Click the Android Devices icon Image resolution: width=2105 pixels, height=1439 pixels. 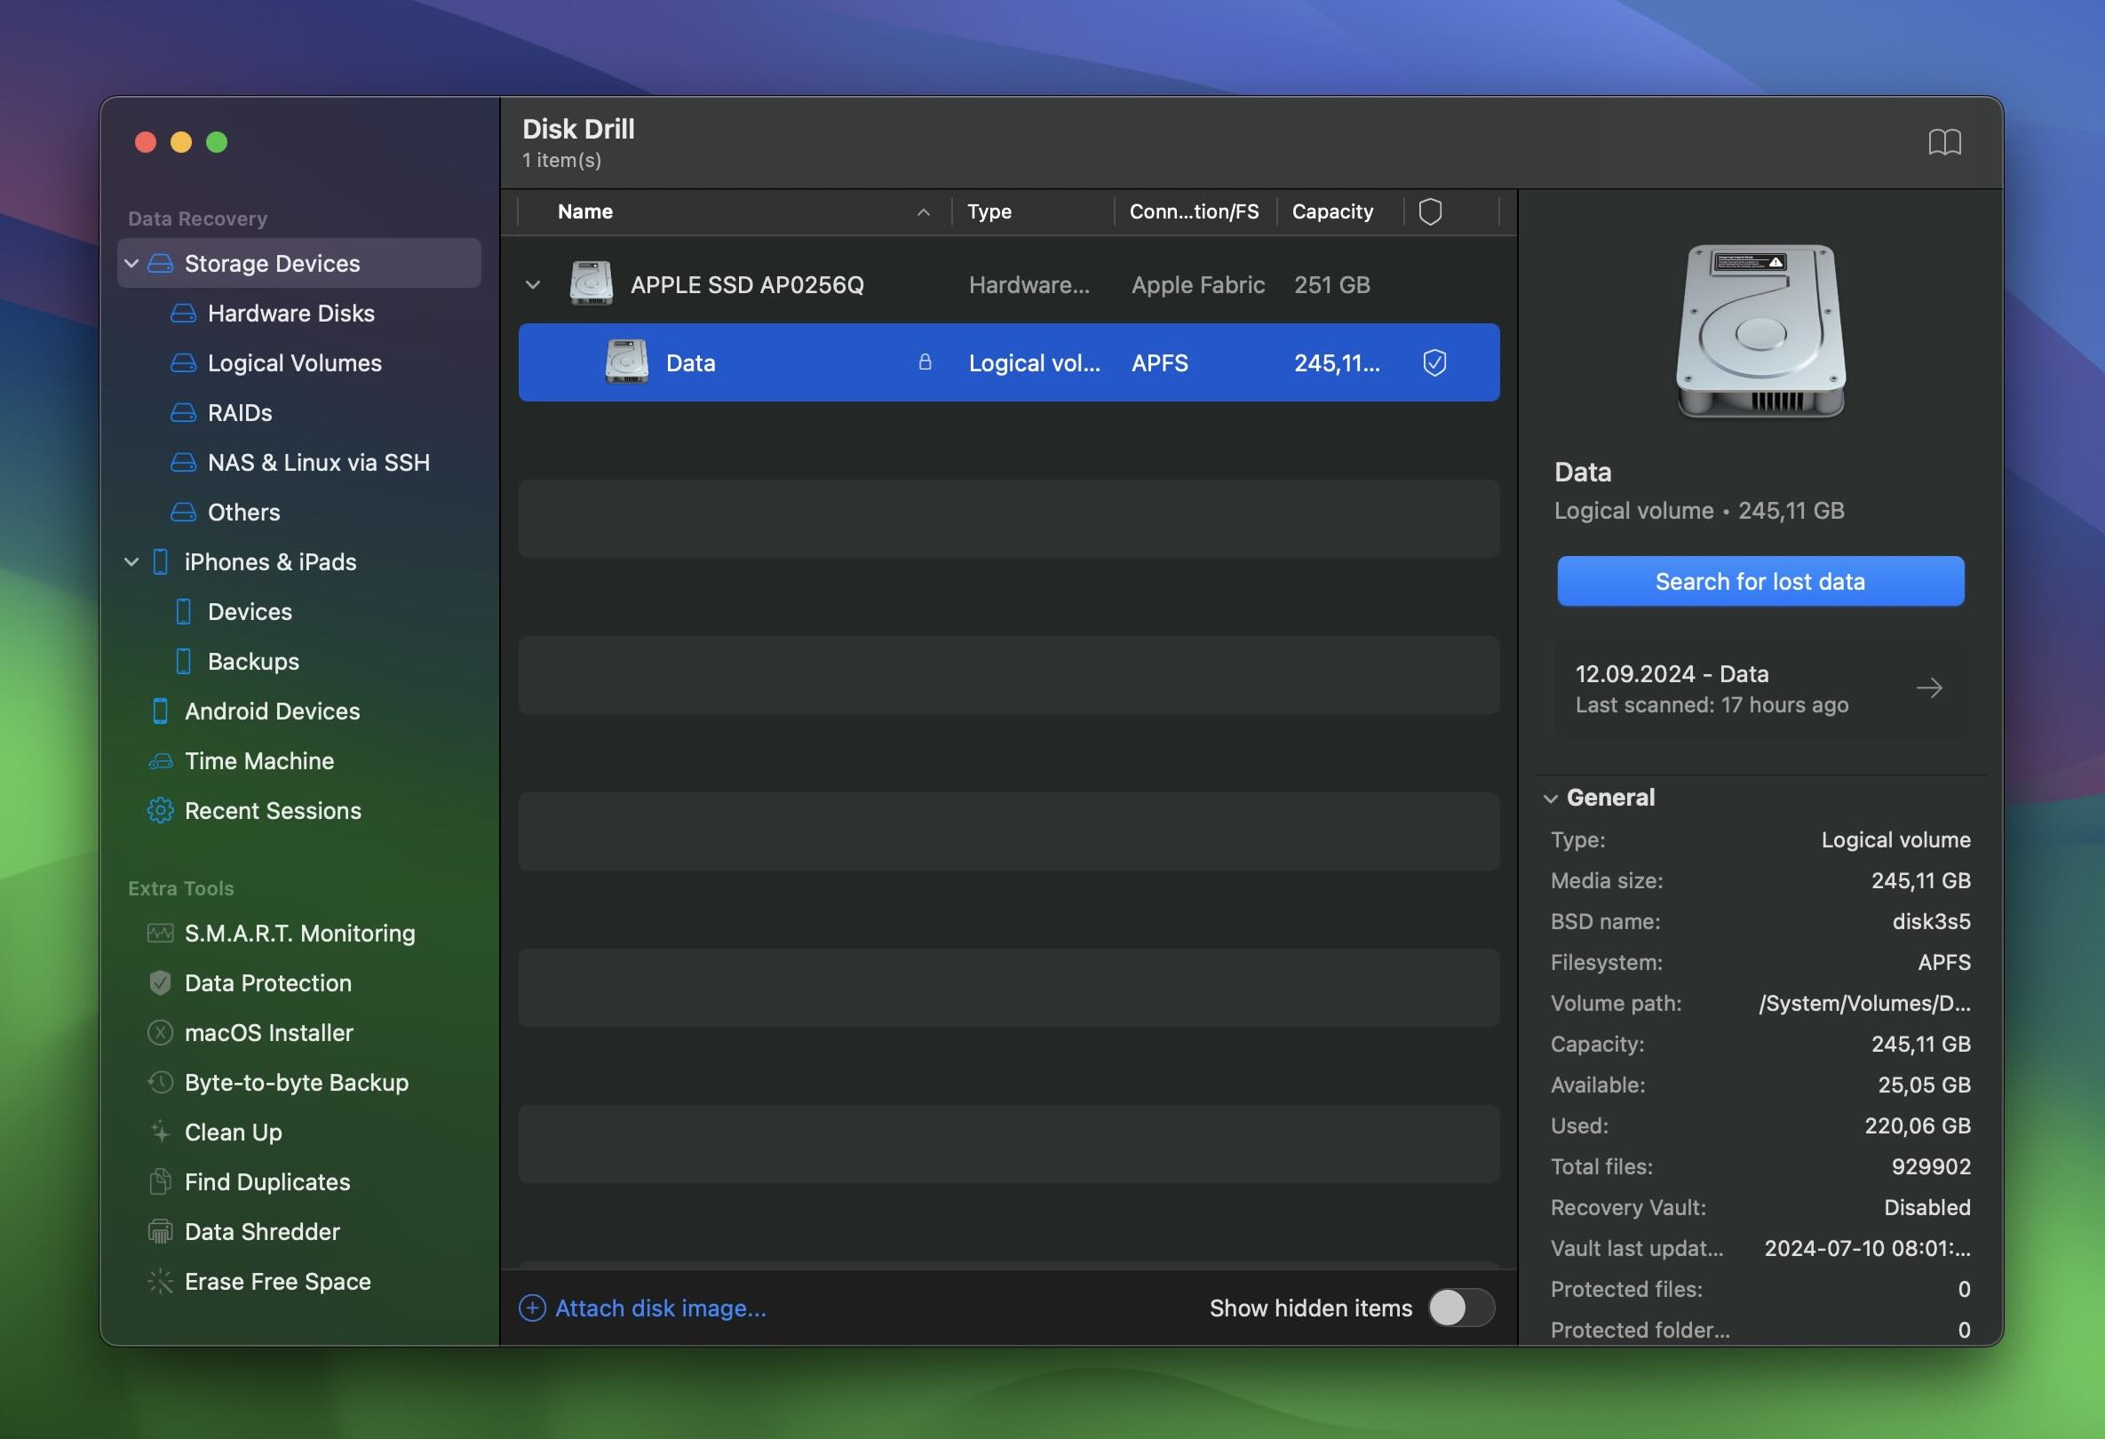click(161, 712)
